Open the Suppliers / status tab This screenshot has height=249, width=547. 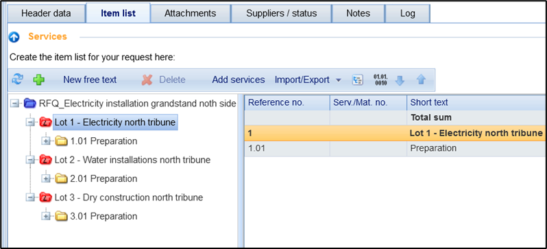(282, 14)
